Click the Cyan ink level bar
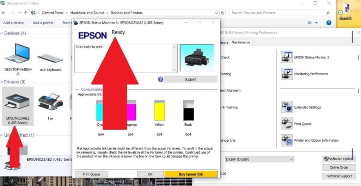Viewport: 361px width, 186px height. pos(99,111)
